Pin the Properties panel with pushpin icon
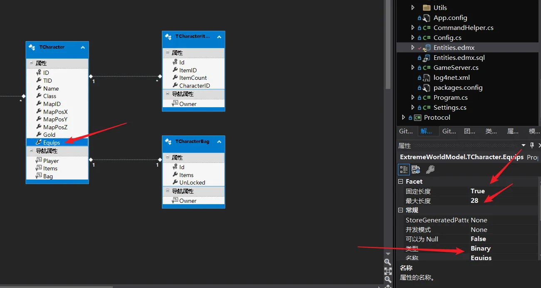 (532, 145)
